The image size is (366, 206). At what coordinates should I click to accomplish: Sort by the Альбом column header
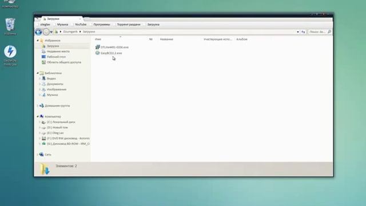242,39
